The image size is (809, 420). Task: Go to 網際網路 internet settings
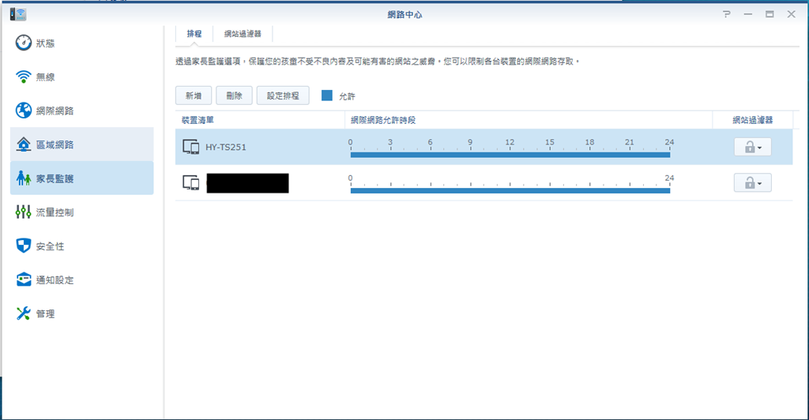[x=81, y=111]
